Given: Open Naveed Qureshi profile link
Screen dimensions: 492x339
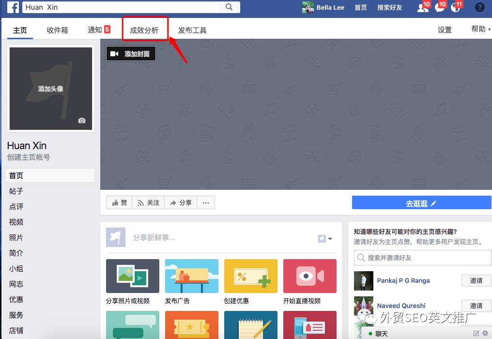Looking at the screenshot, I should pos(401,306).
